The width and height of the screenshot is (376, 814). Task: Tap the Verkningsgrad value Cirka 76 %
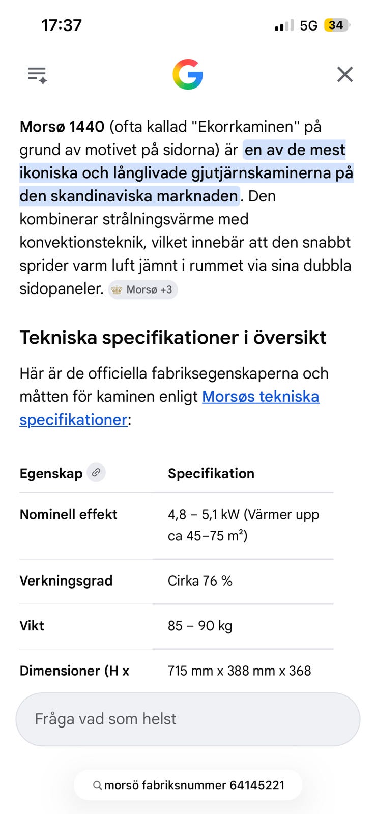[200, 581]
